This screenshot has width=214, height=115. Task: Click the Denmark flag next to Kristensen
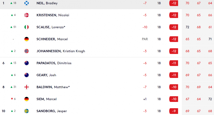26,15
